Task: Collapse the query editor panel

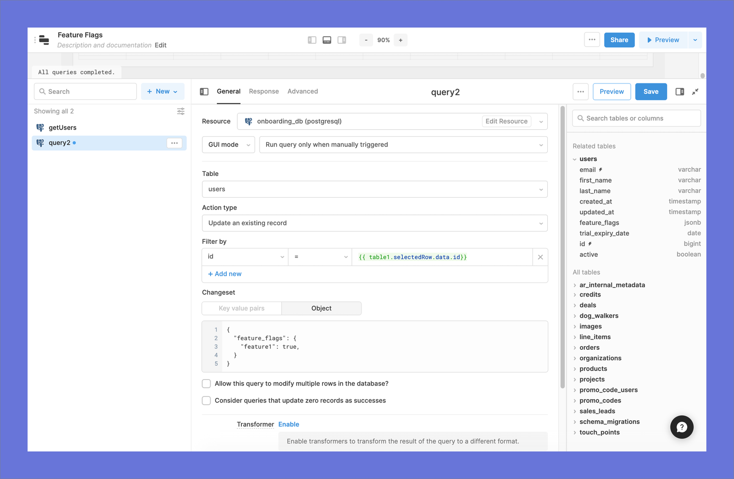Action: (695, 92)
